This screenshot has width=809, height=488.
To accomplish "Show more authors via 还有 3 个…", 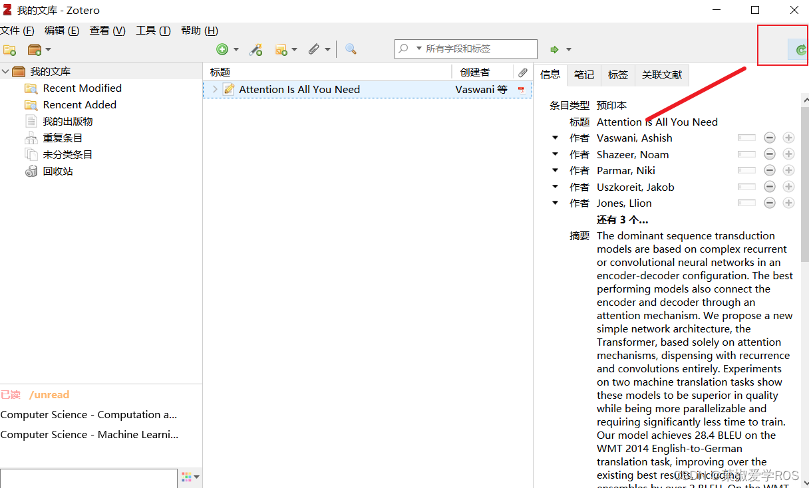I will coord(622,219).
